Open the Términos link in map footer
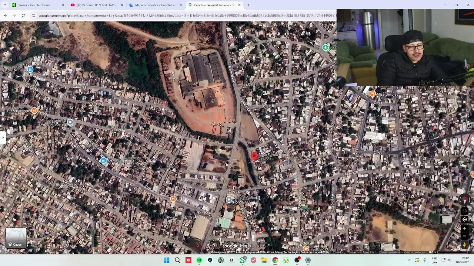Viewport: 474px width, 266px height. (353, 252)
